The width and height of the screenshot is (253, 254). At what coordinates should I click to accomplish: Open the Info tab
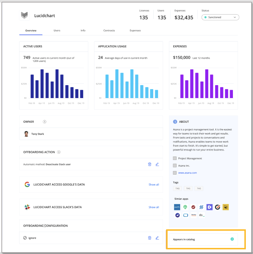83,30
